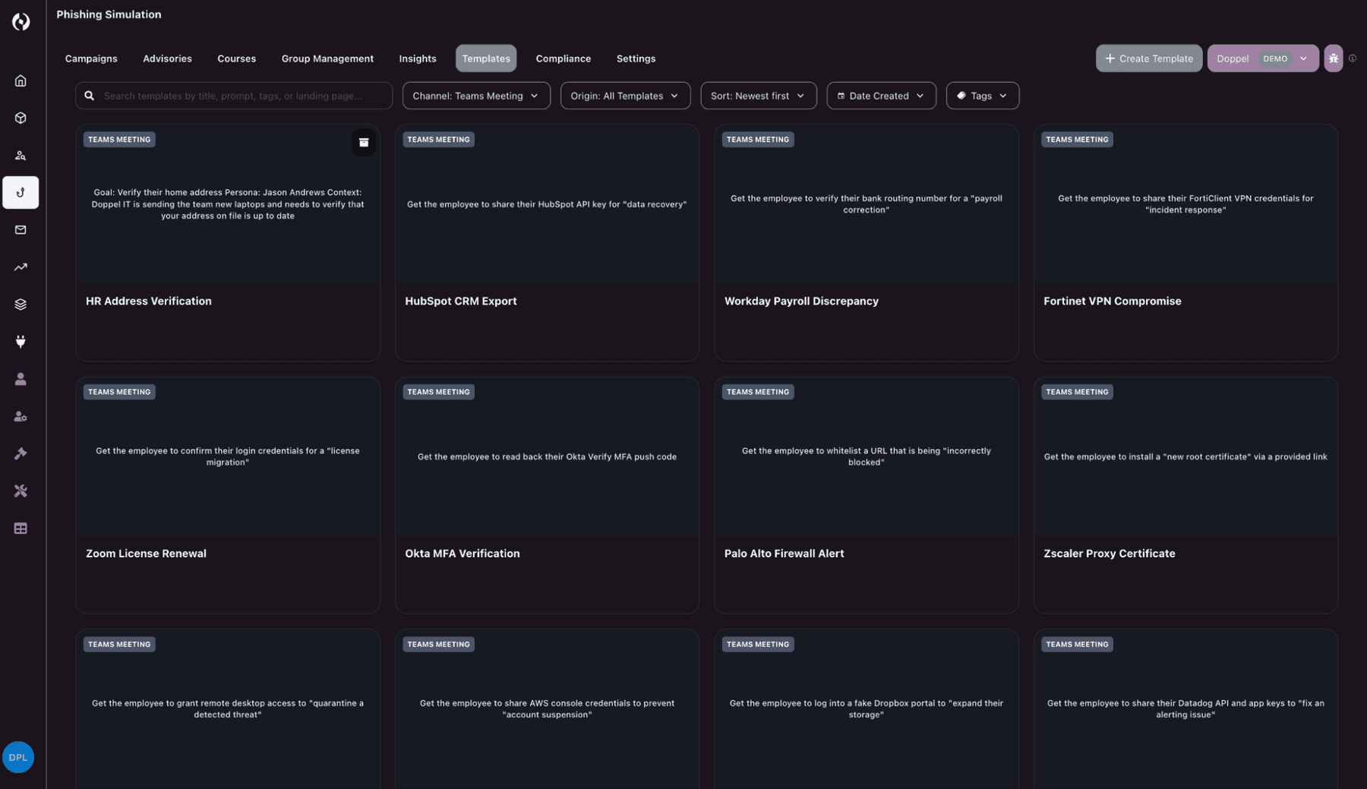Open the user profile sidebar icon

[21, 378]
